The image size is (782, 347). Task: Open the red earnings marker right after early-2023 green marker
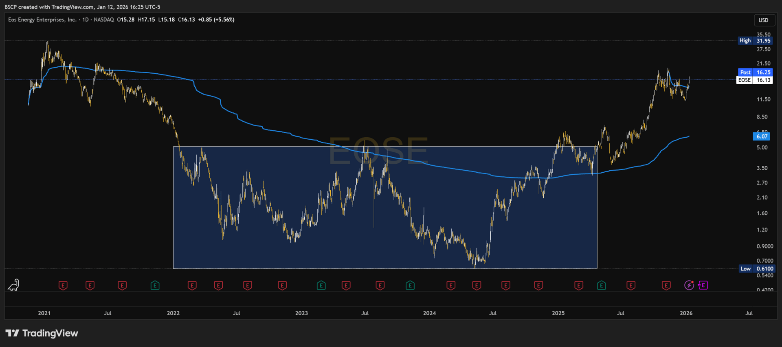tap(346, 286)
